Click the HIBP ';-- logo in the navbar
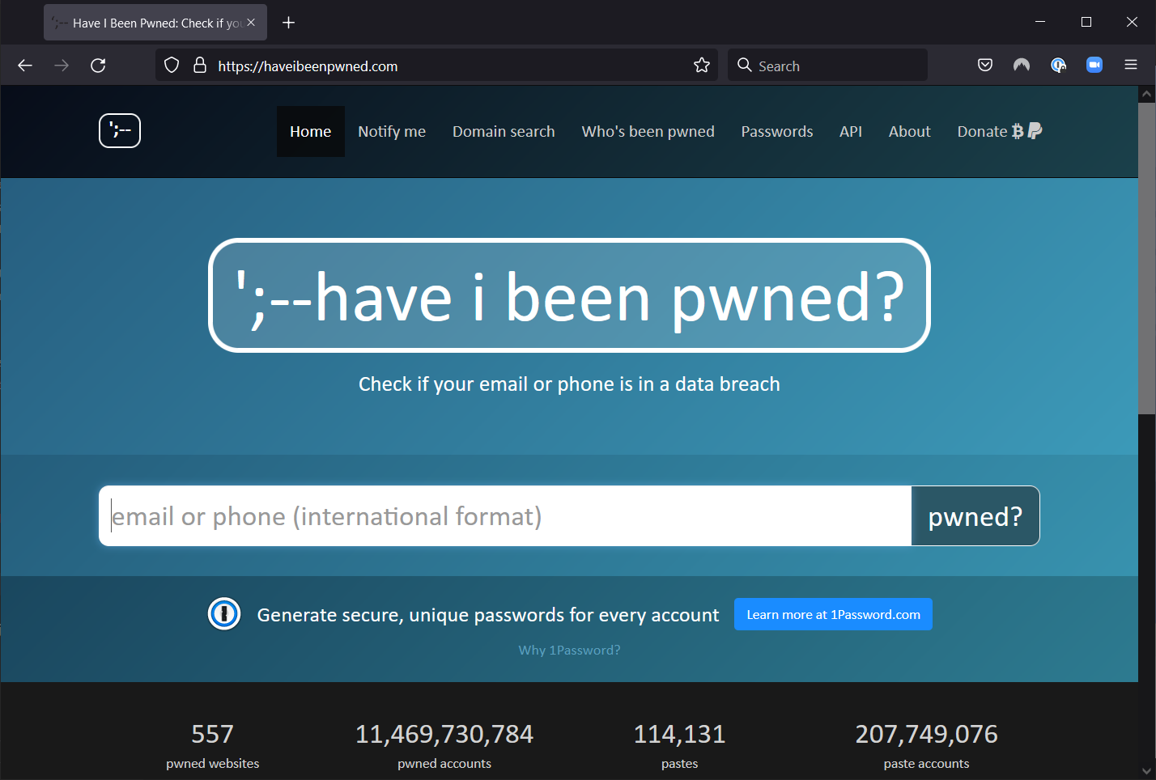This screenshot has height=780, width=1156. click(120, 131)
